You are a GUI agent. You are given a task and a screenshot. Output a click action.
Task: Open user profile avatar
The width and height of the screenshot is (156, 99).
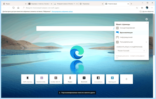[x=147, y=8]
